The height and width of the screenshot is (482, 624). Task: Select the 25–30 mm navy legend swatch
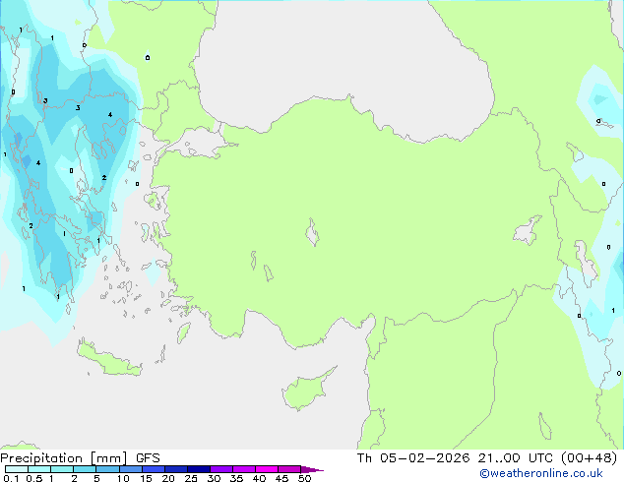199,469
